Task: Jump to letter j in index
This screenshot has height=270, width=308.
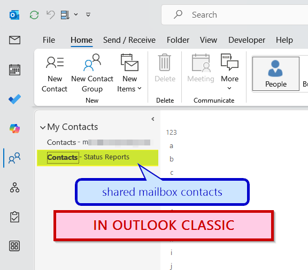Action: tap(171, 266)
